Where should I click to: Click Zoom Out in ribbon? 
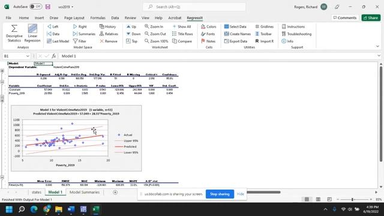155,34
